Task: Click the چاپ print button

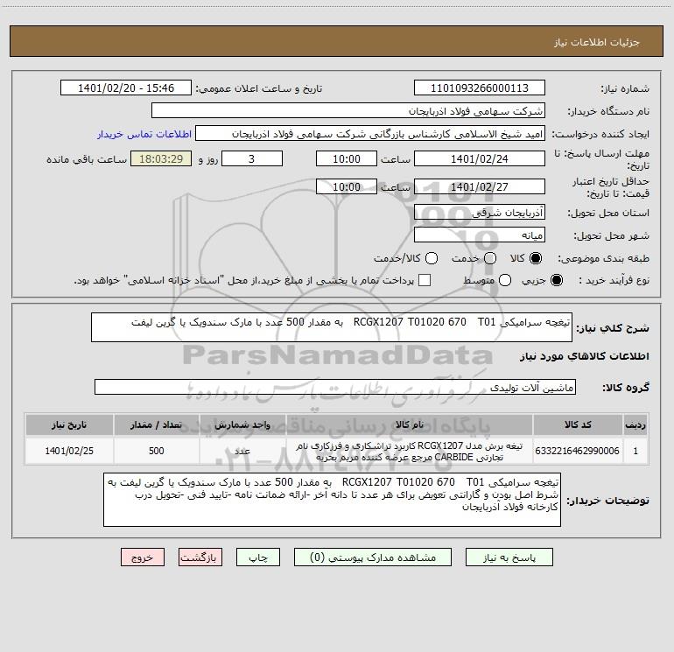Action: tap(258, 557)
